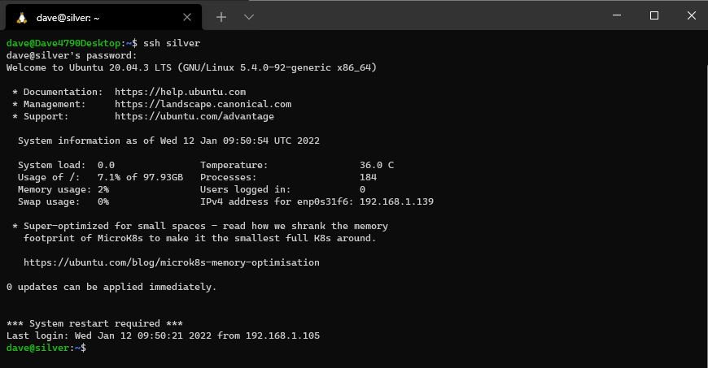708x368 pixels.
Task: Click the 'Welcome to Ubuntu 20.04.3 LTS' line
Action: (191, 67)
